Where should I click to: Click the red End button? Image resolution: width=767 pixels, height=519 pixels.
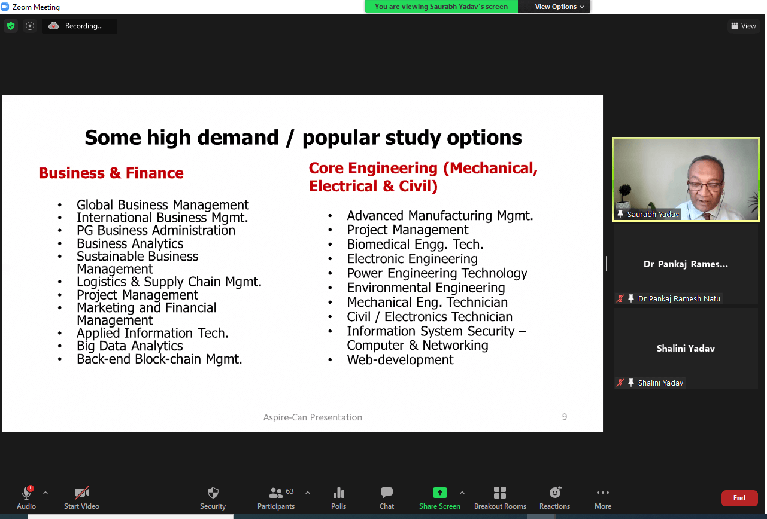point(739,498)
